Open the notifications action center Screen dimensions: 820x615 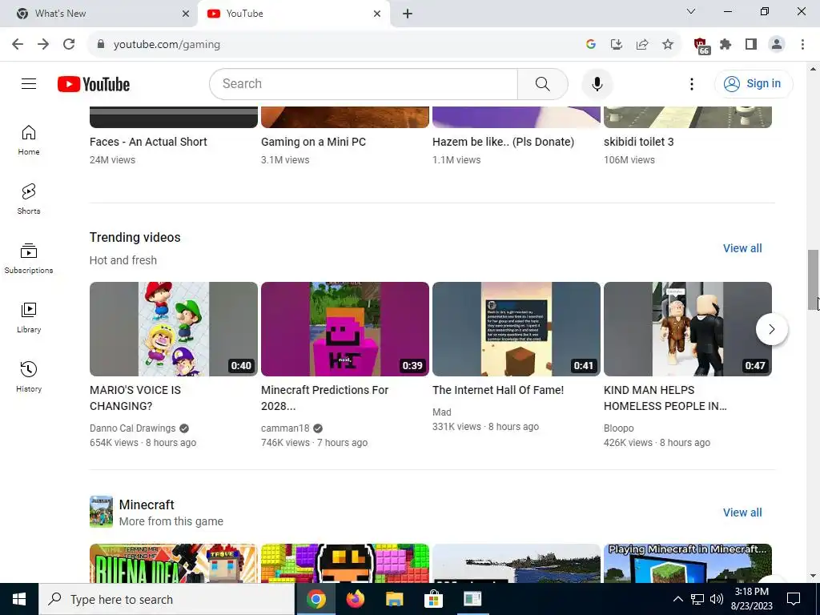pyautogui.click(x=794, y=599)
